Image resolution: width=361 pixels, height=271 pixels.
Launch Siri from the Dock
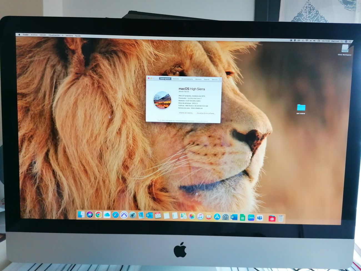(90, 214)
